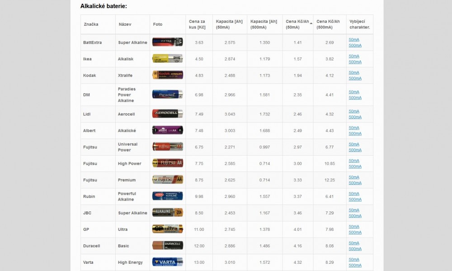Open BattExtra 50mA discharge chart link
452x271 pixels.
354,40
